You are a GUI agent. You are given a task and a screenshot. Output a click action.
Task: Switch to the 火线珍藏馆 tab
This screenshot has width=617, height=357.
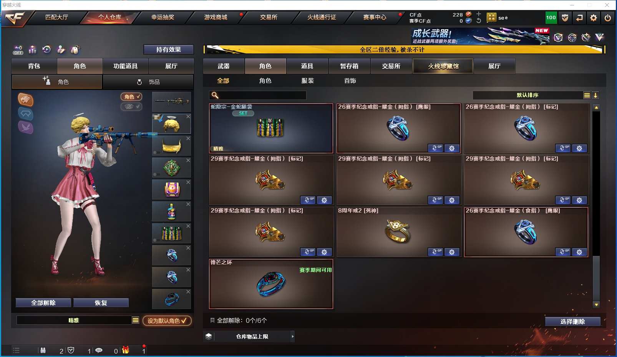[x=443, y=66]
